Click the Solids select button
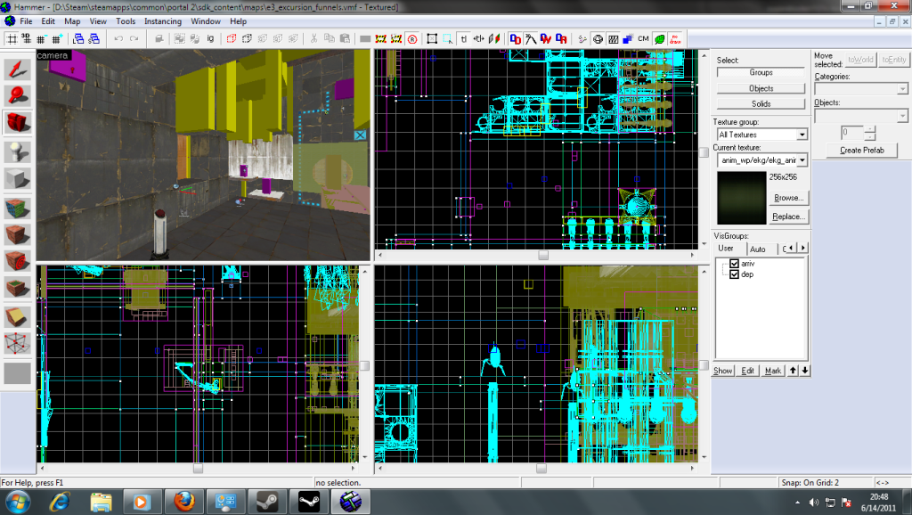Viewport: 912px width, 515px height. click(x=761, y=103)
